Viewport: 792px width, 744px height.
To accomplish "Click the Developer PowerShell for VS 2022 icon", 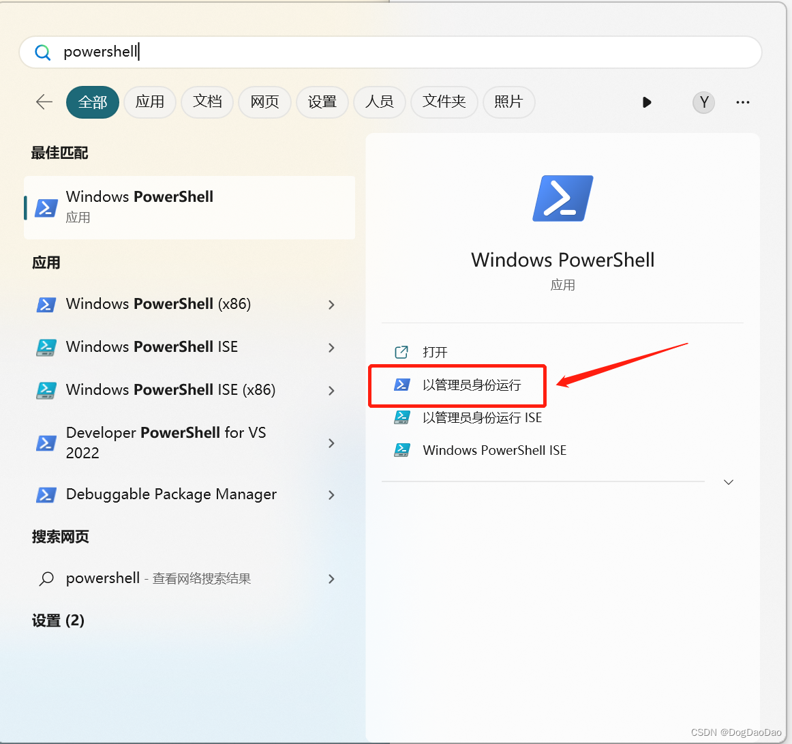I will 46,443.
